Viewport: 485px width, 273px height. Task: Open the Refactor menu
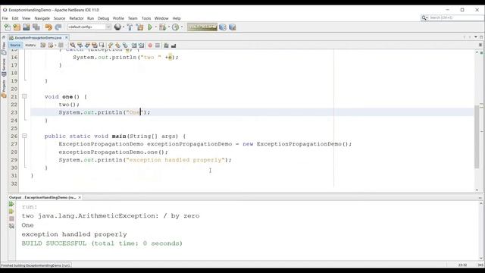pyautogui.click(x=77, y=18)
